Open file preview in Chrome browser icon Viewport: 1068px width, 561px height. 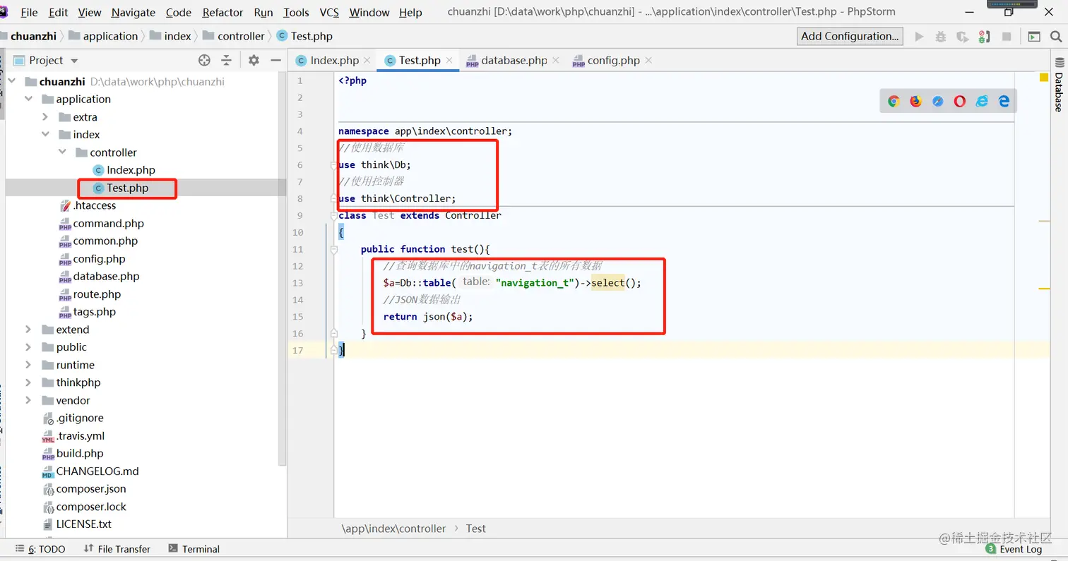[894, 102]
